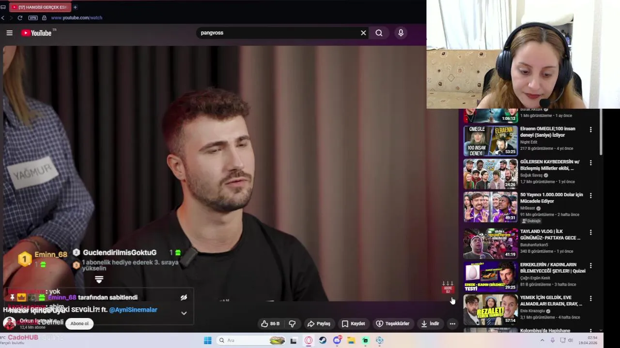Open Windows Start menu
Image resolution: width=620 pixels, height=348 pixels.
click(208, 340)
